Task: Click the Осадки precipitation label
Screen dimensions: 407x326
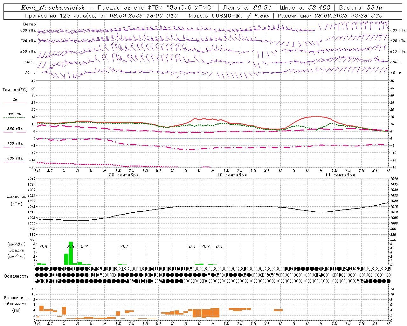Action: tap(17, 250)
